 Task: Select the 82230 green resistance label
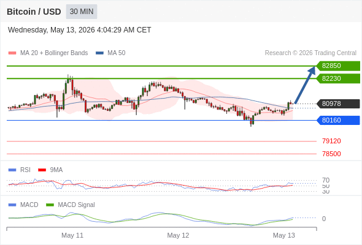(x=338, y=78)
